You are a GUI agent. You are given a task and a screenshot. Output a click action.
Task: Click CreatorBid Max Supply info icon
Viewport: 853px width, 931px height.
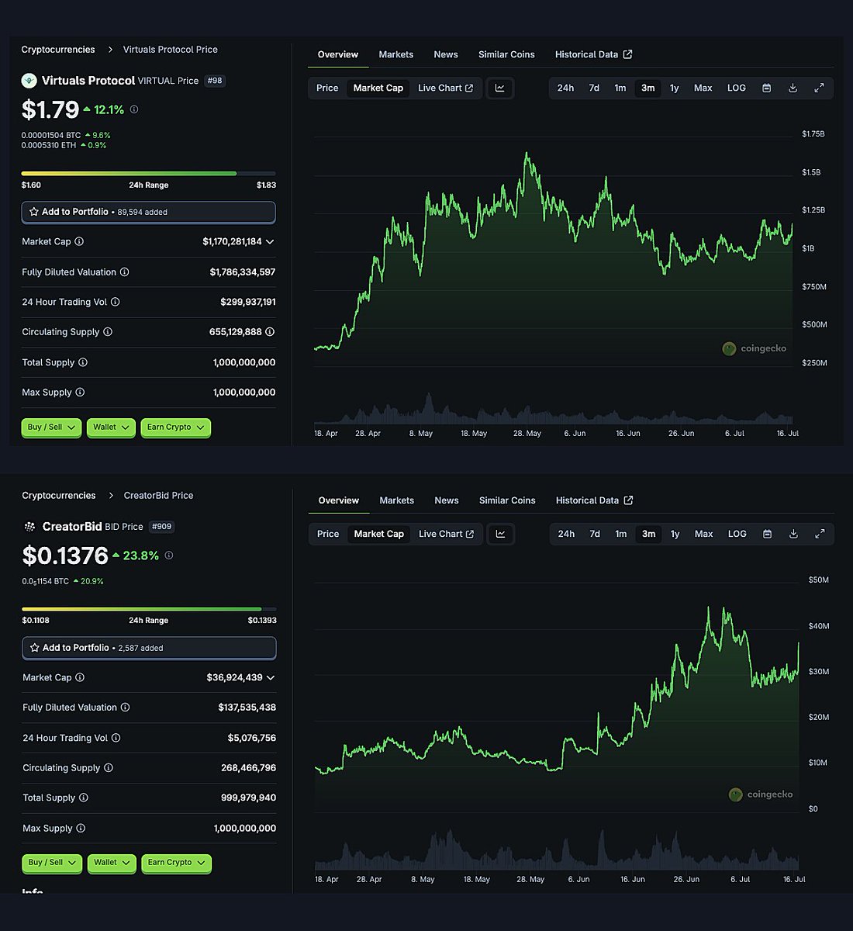81,829
